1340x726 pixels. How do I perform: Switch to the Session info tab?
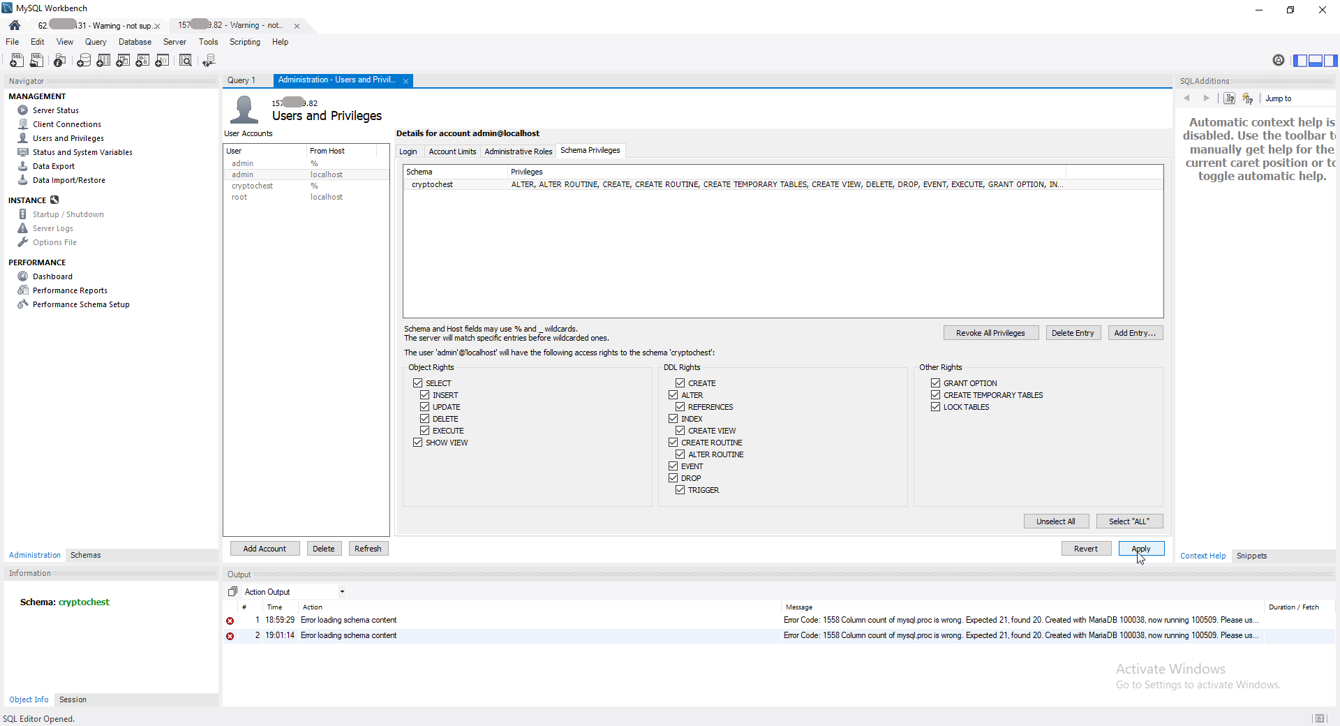click(73, 699)
